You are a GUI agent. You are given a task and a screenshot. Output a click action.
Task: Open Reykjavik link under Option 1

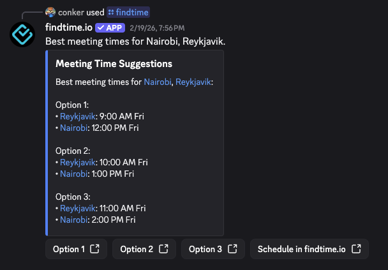[78, 116]
